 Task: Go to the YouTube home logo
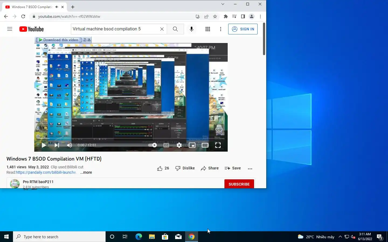pyautogui.click(x=32, y=29)
